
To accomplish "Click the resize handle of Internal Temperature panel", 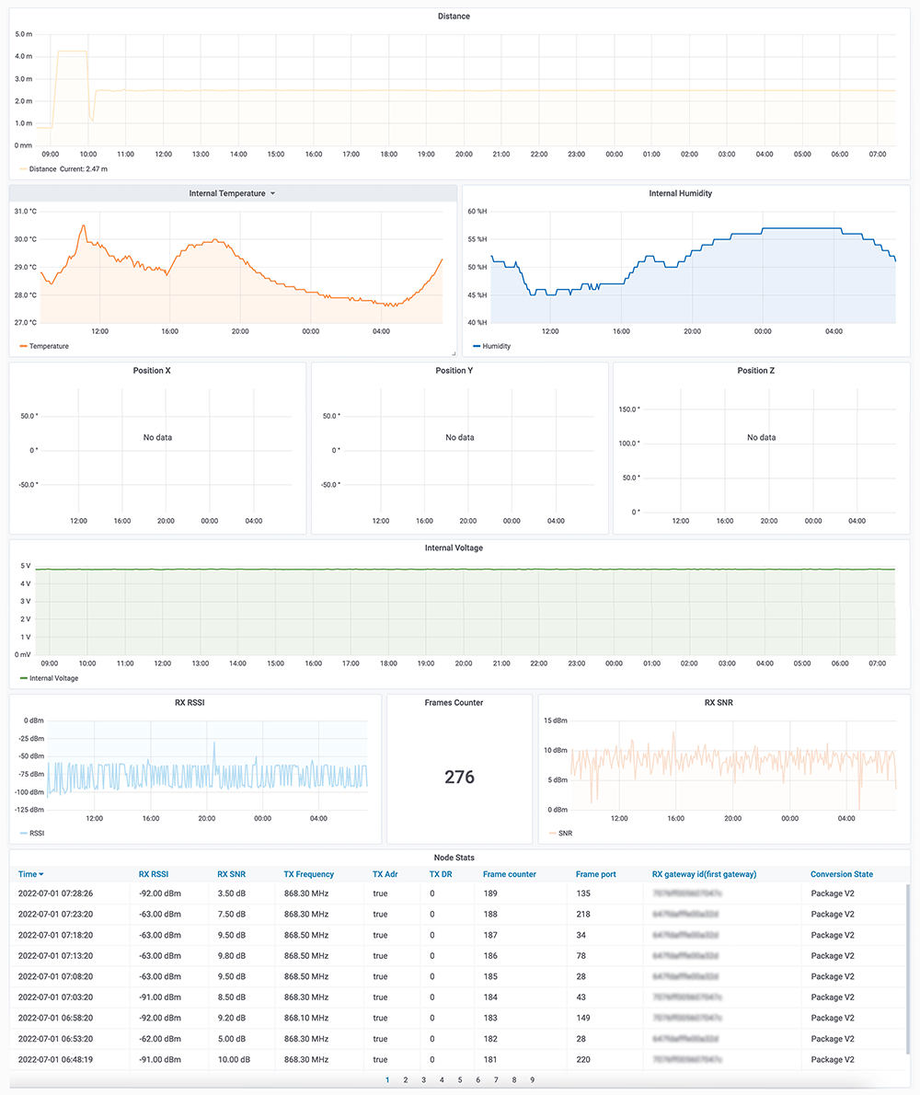I will pos(454,353).
